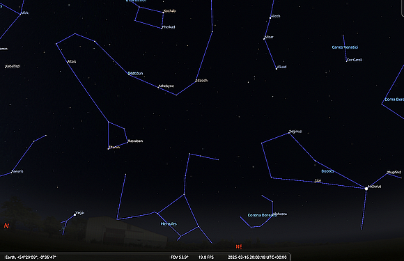404x261 pixels.
Task: Select the star Vega
Action: tap(75, 214)
